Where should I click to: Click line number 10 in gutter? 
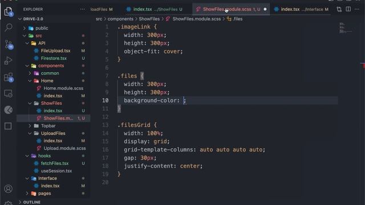[x=105, y=100]
